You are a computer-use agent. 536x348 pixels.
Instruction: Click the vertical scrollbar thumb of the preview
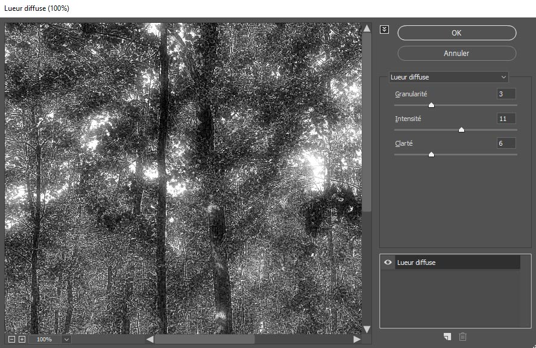click(367, 120)
